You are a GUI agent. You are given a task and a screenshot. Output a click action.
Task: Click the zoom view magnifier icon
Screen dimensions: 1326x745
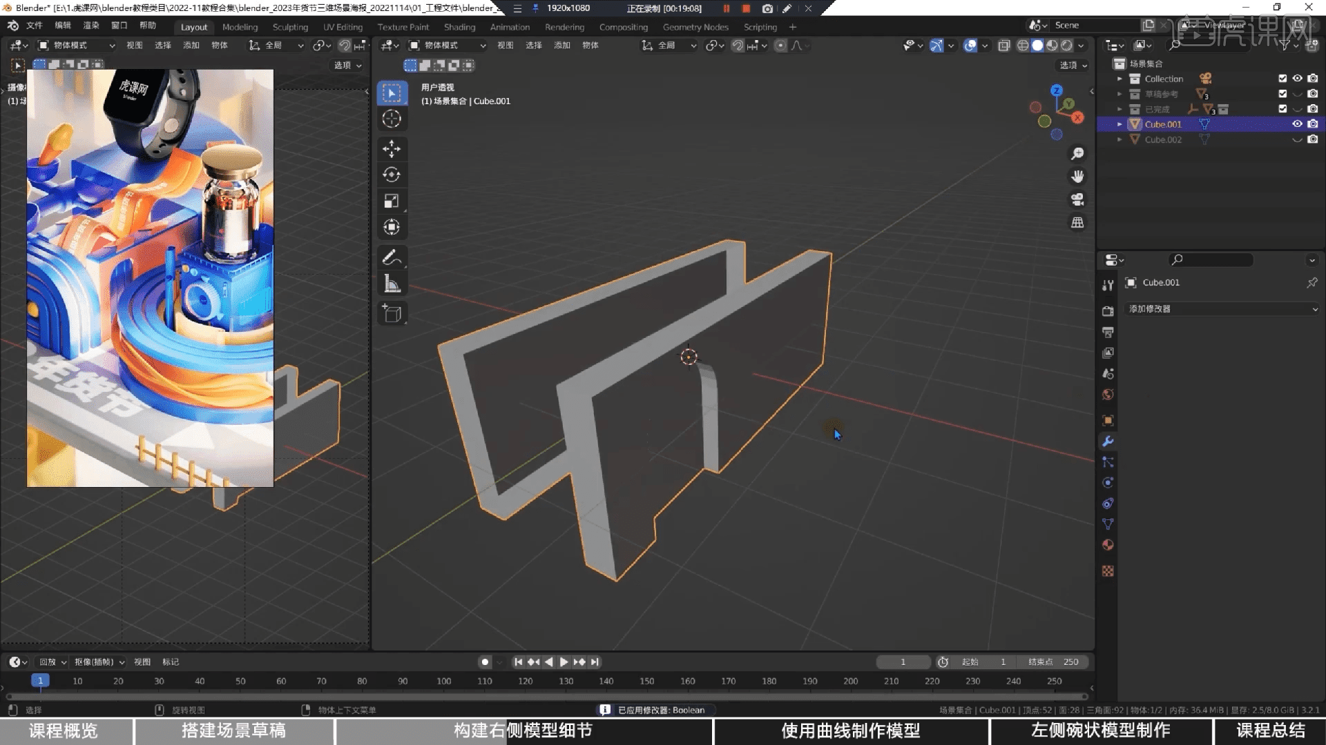[x=1077, y=153]
